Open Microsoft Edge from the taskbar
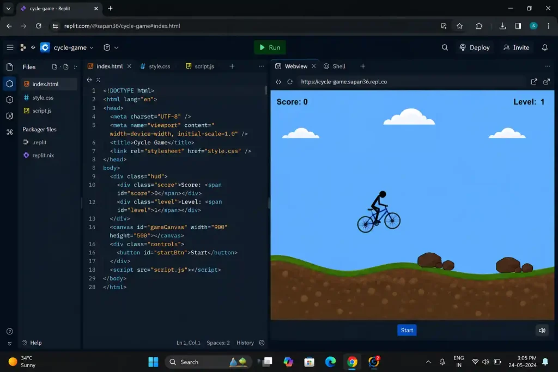The height and width of the screenshot is (372, 558). (x=330, y=362)
